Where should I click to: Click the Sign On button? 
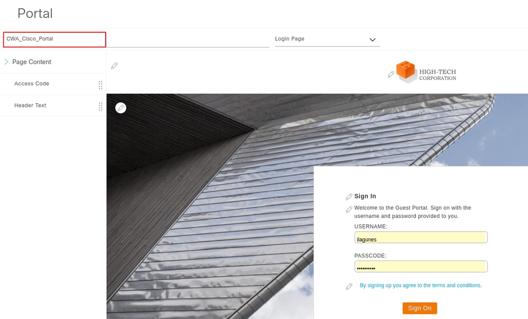[420, 308]
